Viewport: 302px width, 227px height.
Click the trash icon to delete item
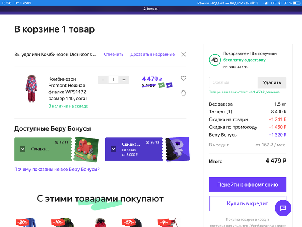(183, 93)
